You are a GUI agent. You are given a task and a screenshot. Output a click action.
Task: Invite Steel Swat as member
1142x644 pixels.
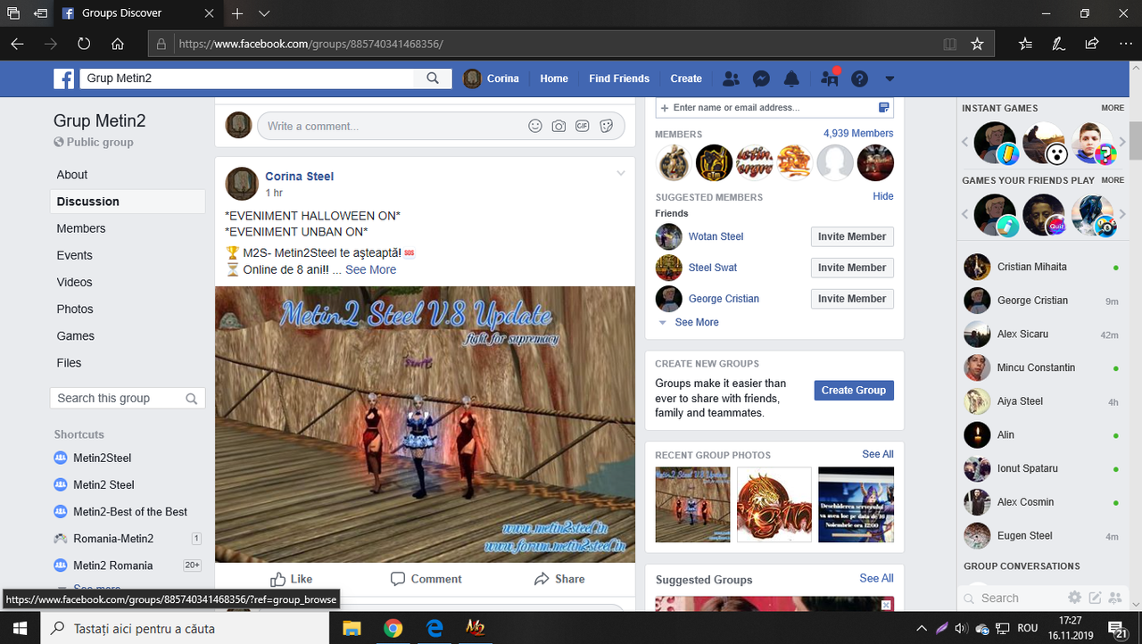[x=852, y=268]
